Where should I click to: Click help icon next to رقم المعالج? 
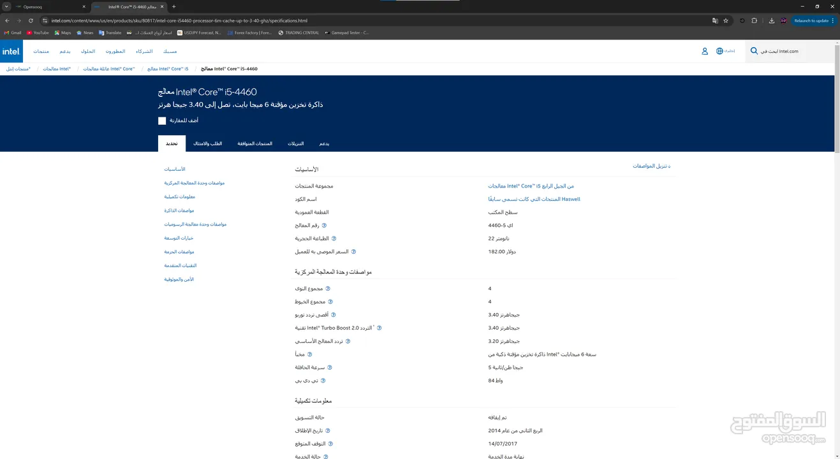[324, 225]
